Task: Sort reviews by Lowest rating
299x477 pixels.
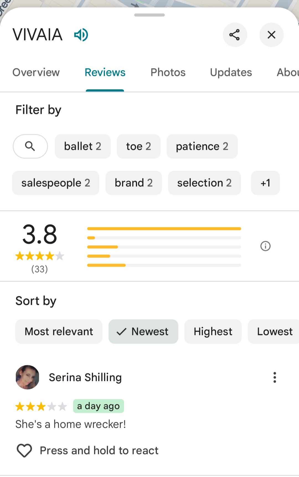Action: [274, 331]
